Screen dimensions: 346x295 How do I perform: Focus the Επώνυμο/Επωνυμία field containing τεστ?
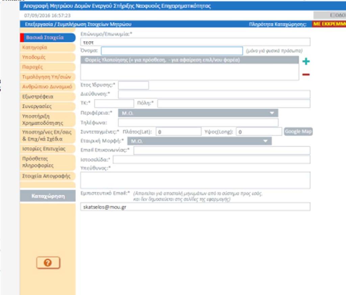click(x=195, y=42)
